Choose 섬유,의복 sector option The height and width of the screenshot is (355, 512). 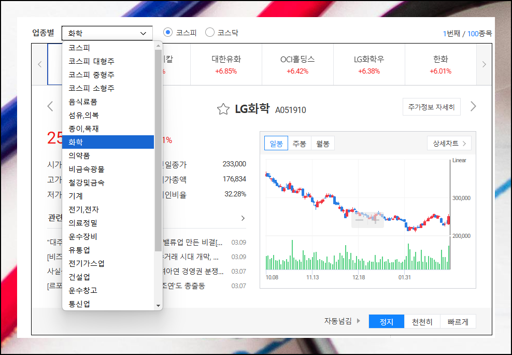click(108, 115)
